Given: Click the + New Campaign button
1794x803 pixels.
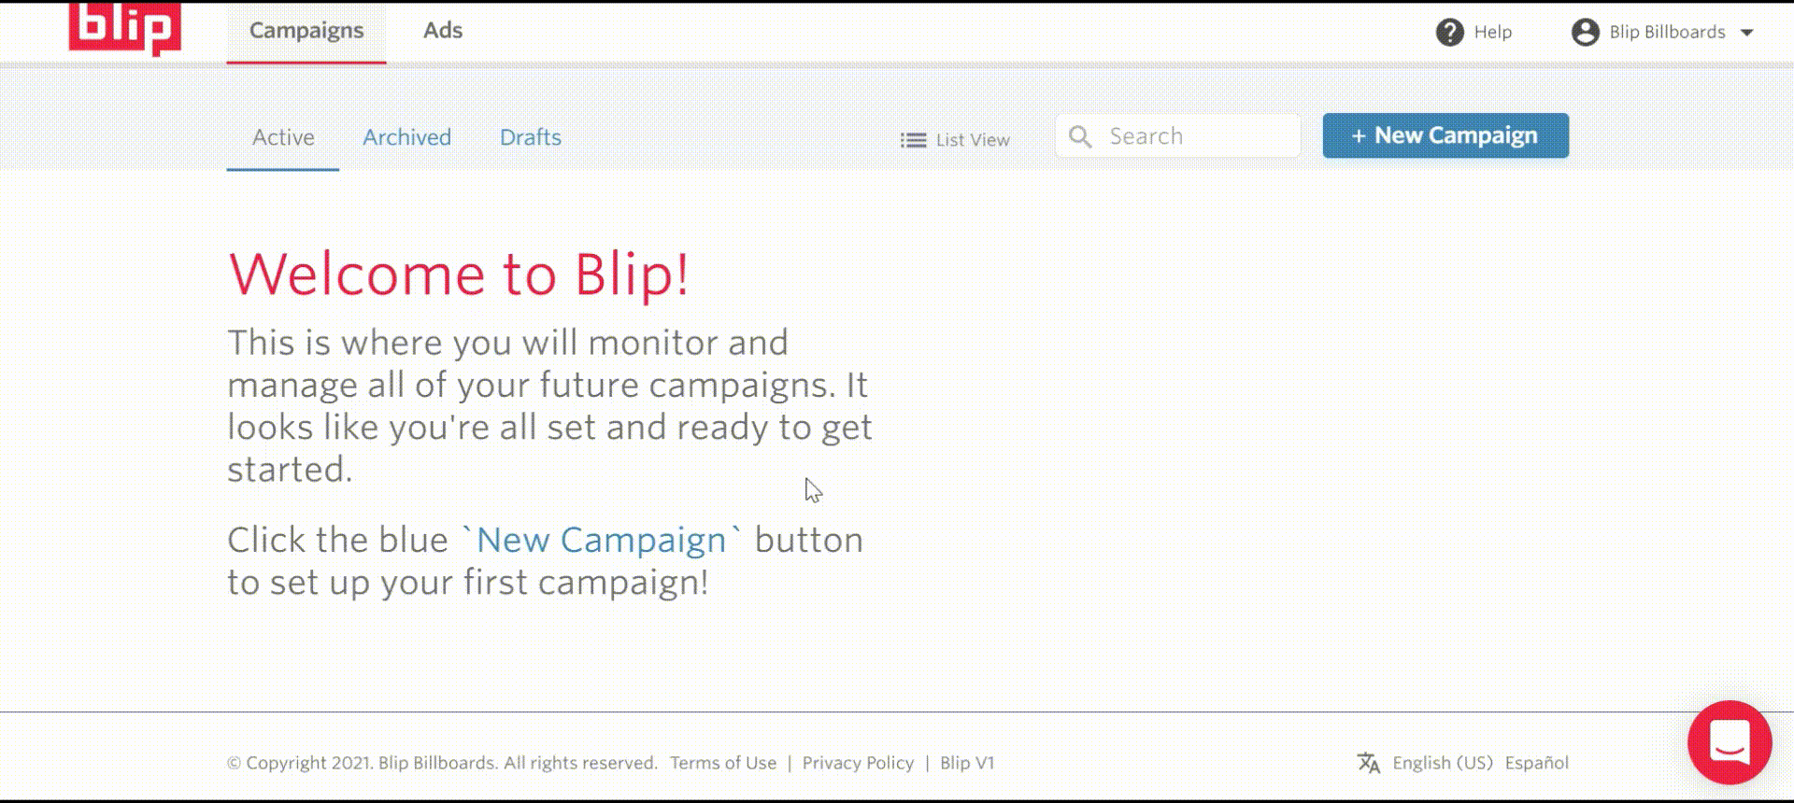Looking at the screenshot, I should coord(1445,135).
